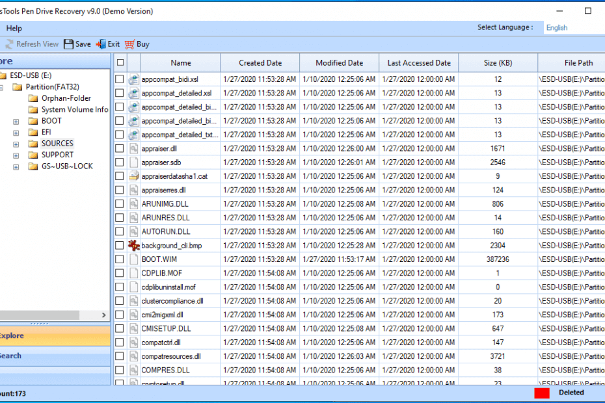Click the CMISETUP.DLL file icon
605x403 pixels.
click(133, 328)
